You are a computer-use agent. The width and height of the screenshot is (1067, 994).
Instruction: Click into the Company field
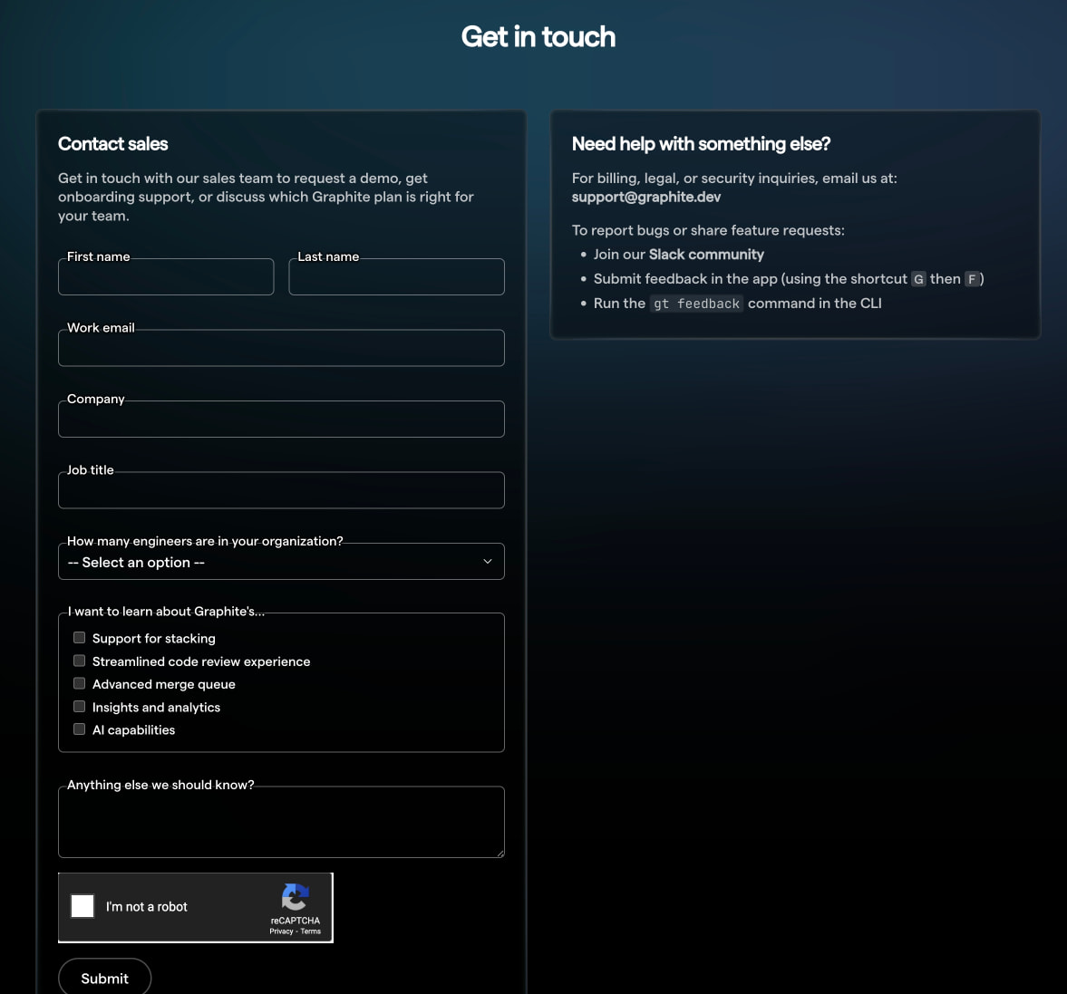pos(281,419)
